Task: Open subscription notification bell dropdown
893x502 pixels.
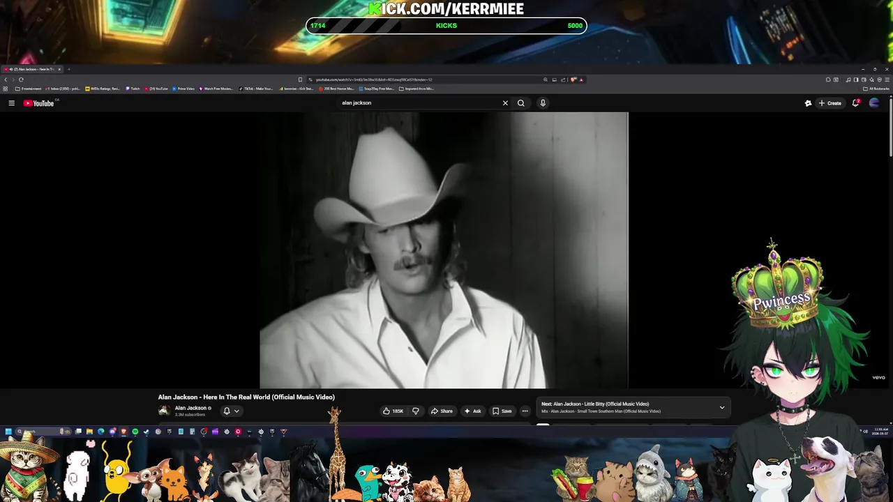Action: (x=231, y=411)
